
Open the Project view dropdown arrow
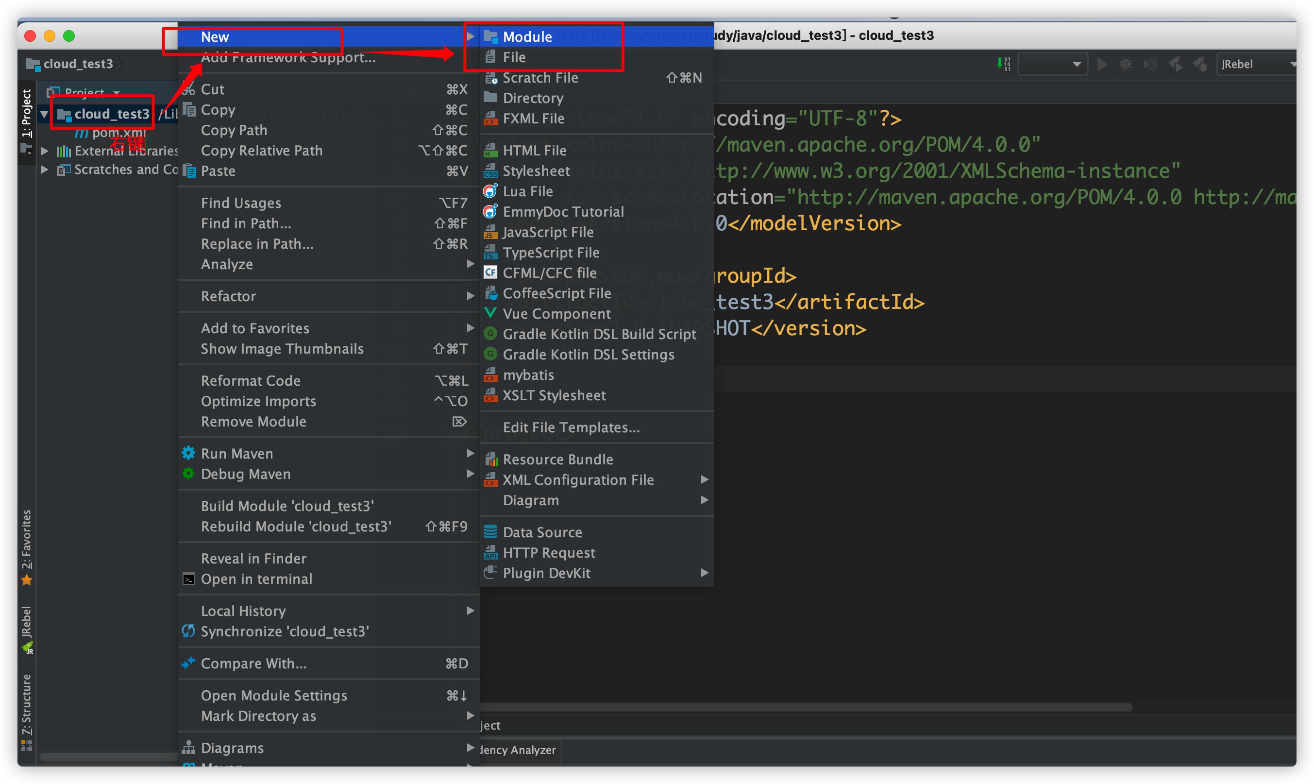(x=117, y=93)
